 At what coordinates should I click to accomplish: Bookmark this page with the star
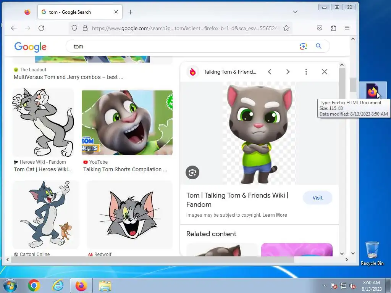pyautogui.click(x=286, y=28)
